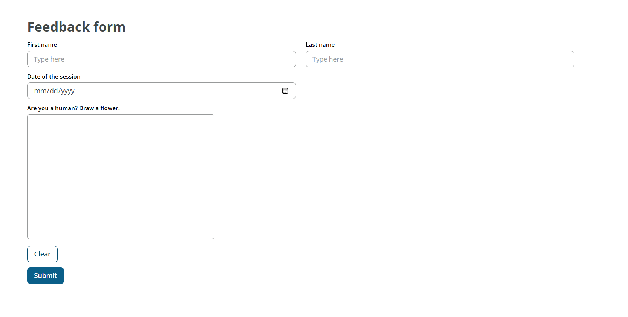Click the "Are you a human?" text
628x317 pixels.
52,108
